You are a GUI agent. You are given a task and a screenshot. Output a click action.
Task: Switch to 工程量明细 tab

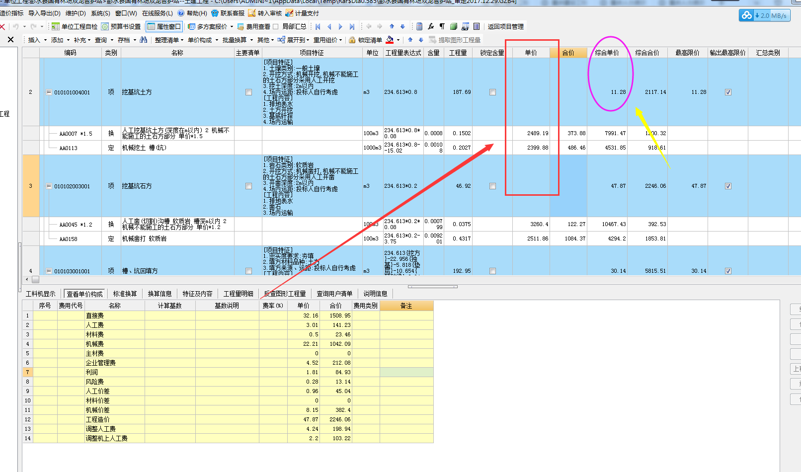239,294
